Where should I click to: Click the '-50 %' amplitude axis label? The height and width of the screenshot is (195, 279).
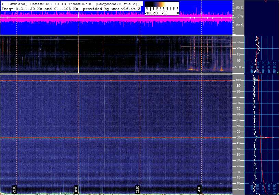point(239,25)
